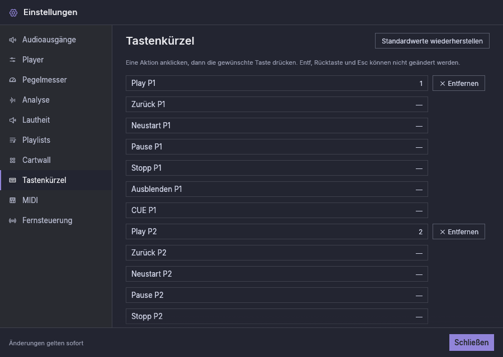
Task: Open the MIDI settings section
Action: pyautogui.click(x=56, y=200)
